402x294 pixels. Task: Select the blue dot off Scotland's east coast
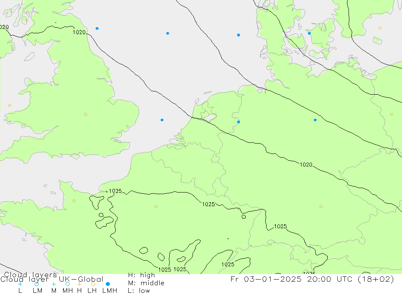pos(97,28)
